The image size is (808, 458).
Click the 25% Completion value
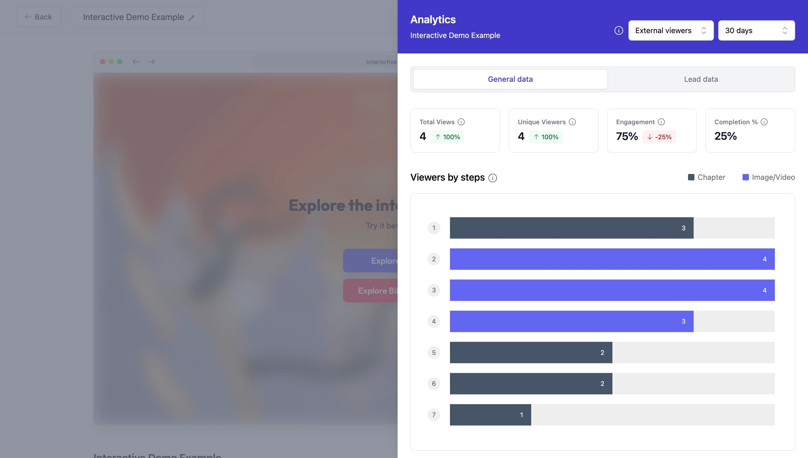(725, 136)
